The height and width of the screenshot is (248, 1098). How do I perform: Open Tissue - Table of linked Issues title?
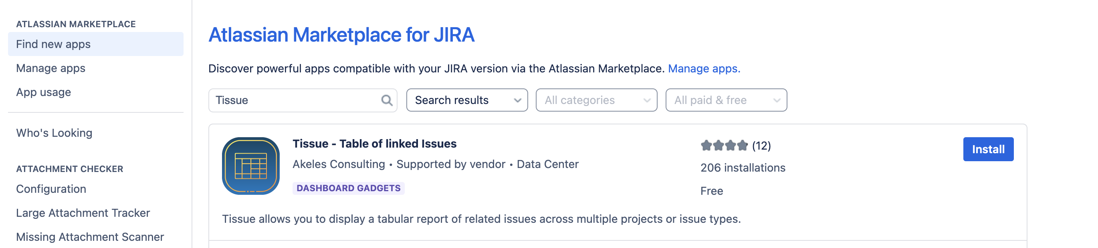tap(374, 144)
